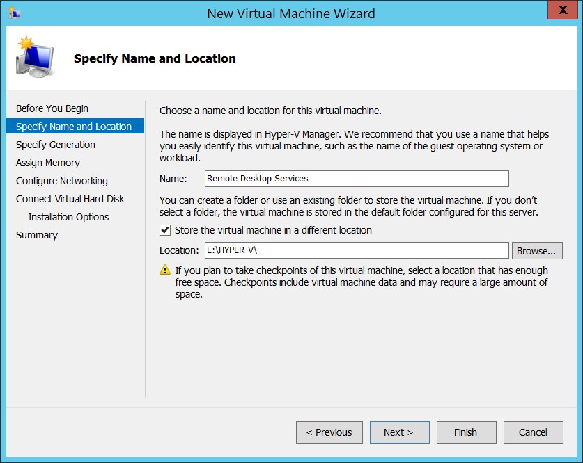Screen dimensions: 583x463
Task: Click the checkpoints warning message text
Action: (x=362, y=282)
